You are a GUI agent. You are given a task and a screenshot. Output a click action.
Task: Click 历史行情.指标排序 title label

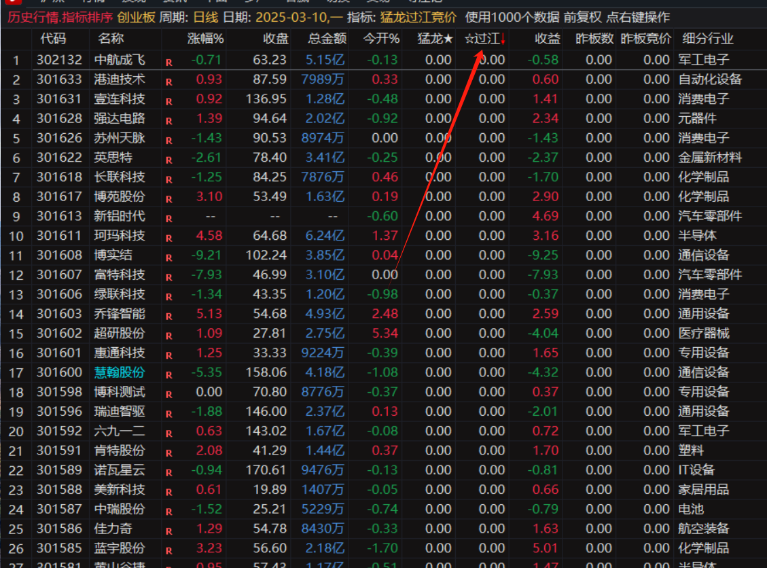coord(58,18)
